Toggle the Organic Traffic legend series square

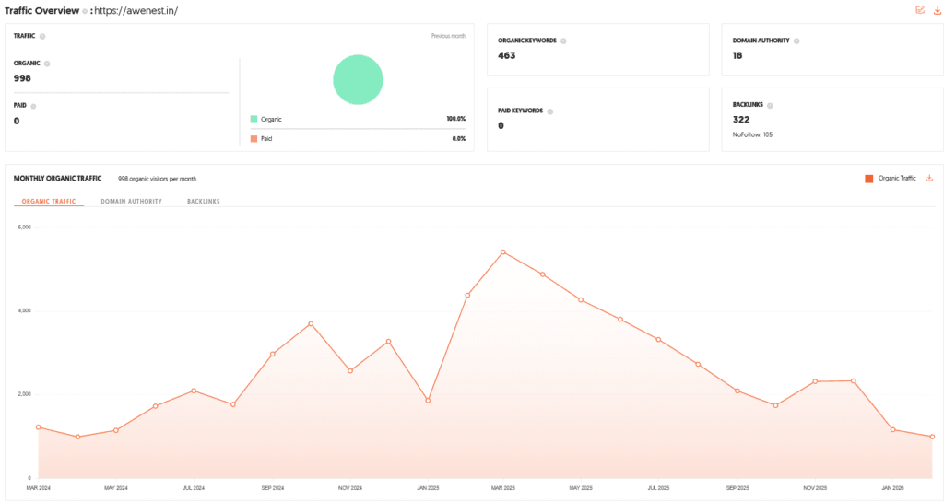click(868, 179)
